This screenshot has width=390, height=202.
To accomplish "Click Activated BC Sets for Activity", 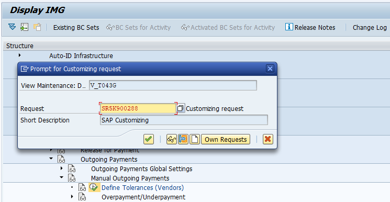I will [x=228, y=27].
